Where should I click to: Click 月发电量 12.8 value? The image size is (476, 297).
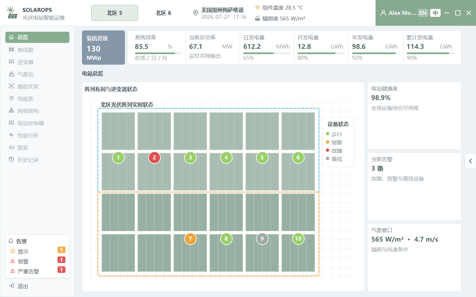pos(304,47)
